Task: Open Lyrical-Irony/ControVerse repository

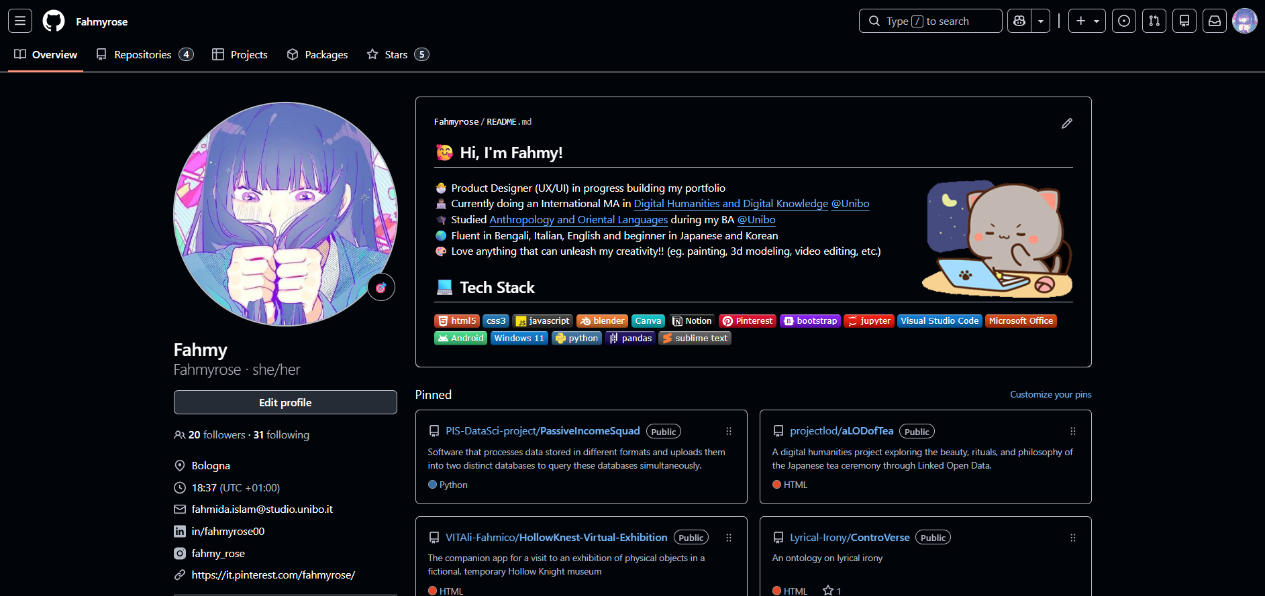Action: click(x=850, y=537)
